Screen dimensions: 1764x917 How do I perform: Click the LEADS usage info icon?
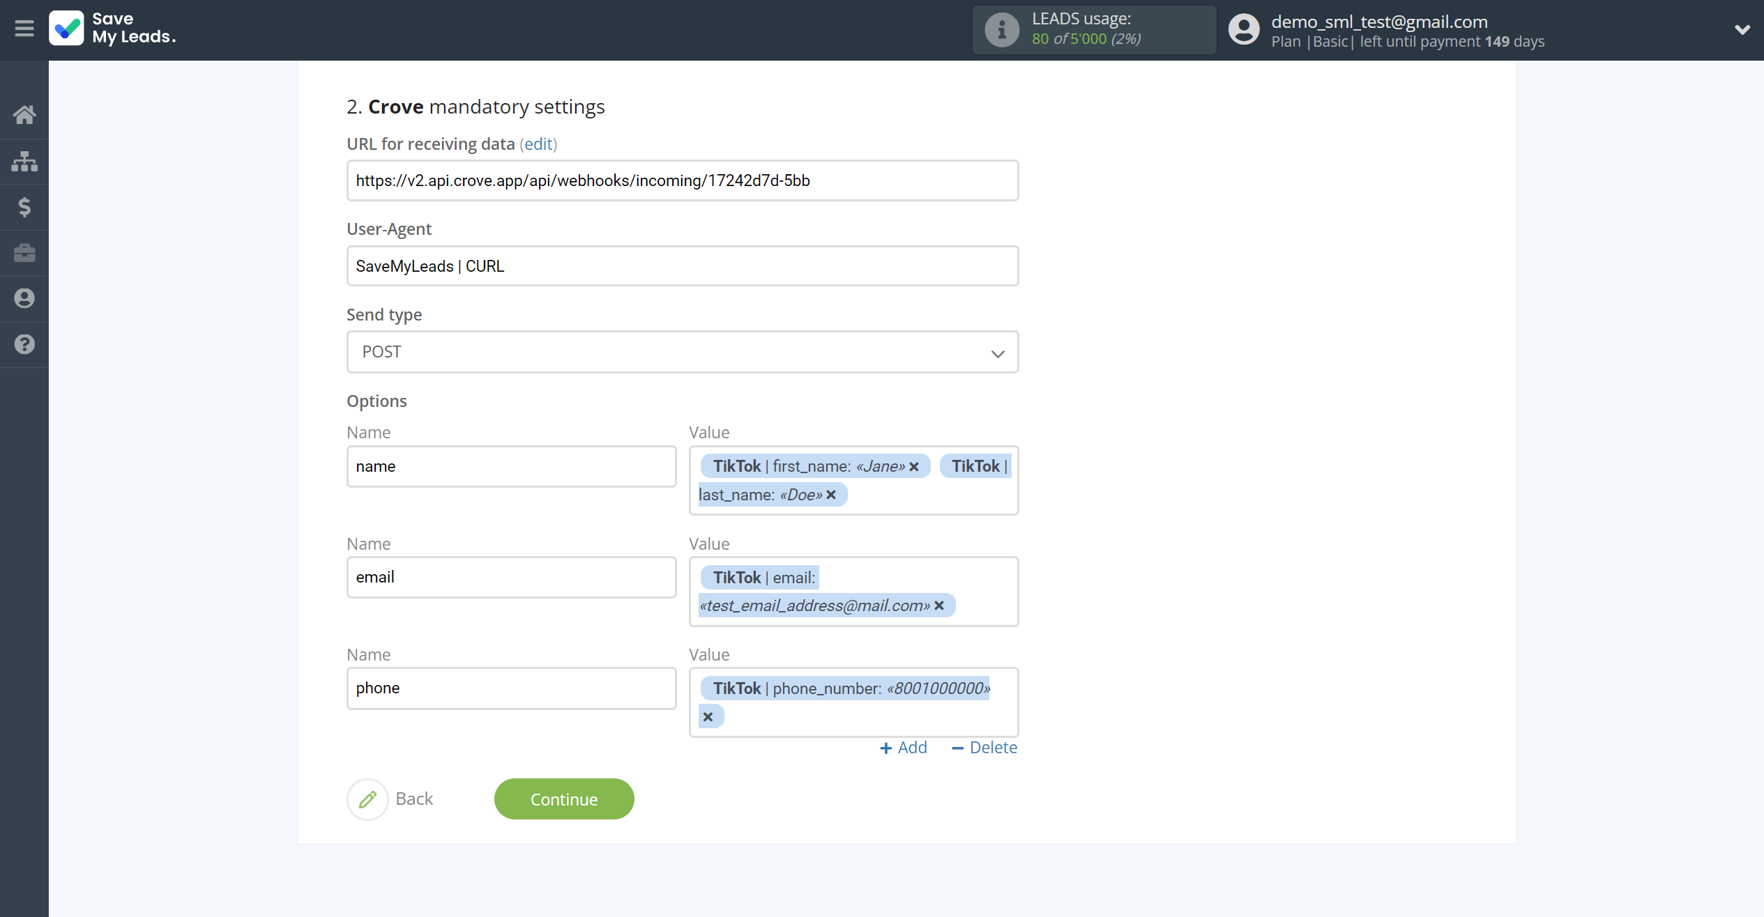pos(1002,30)
